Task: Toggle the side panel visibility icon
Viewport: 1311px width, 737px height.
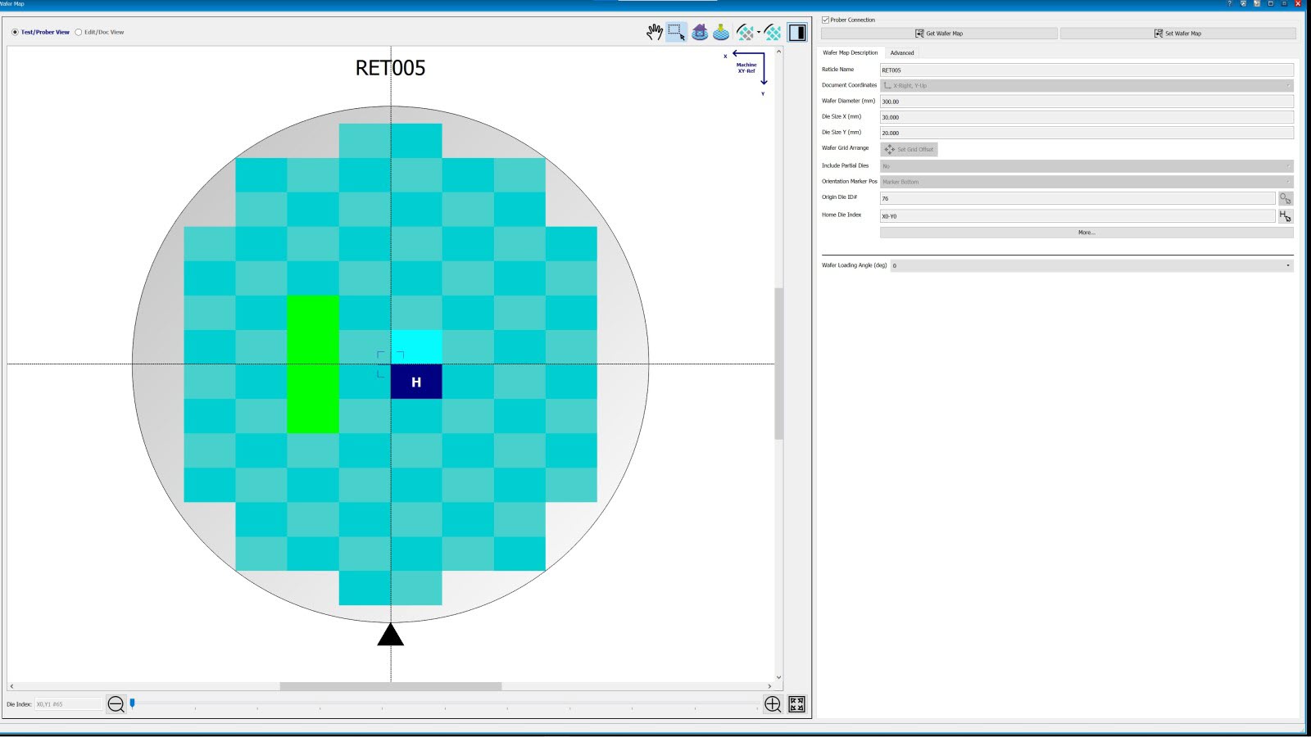Action: point(796,31)
